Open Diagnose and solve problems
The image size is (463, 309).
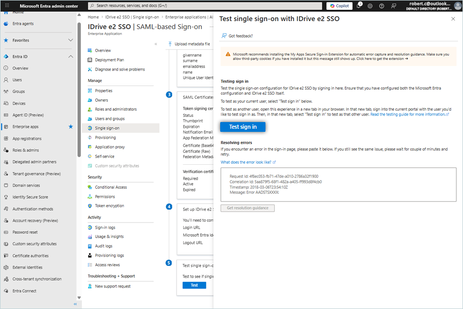pos(119,70)
